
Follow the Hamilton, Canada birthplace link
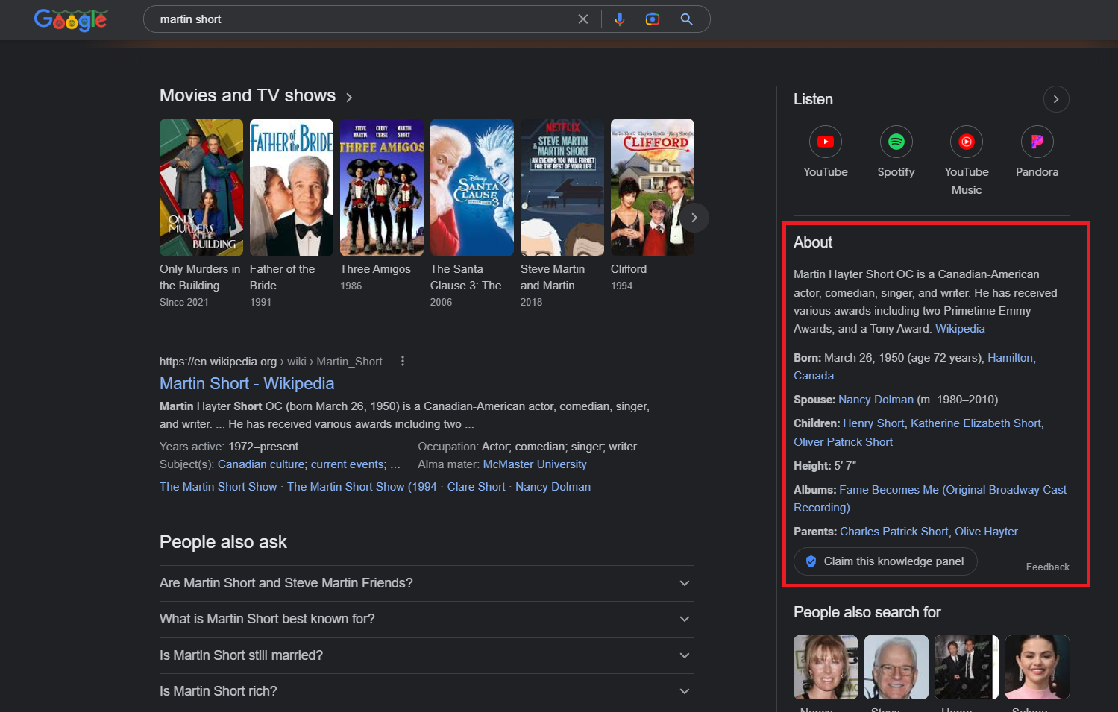(914, 367)
